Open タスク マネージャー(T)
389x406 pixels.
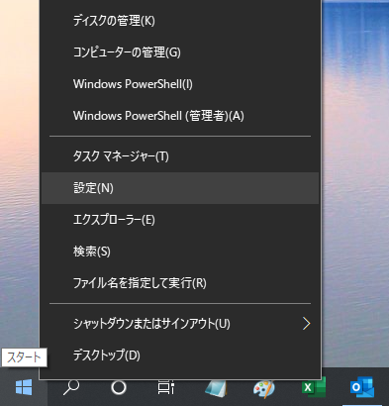(x=180, y=156)
